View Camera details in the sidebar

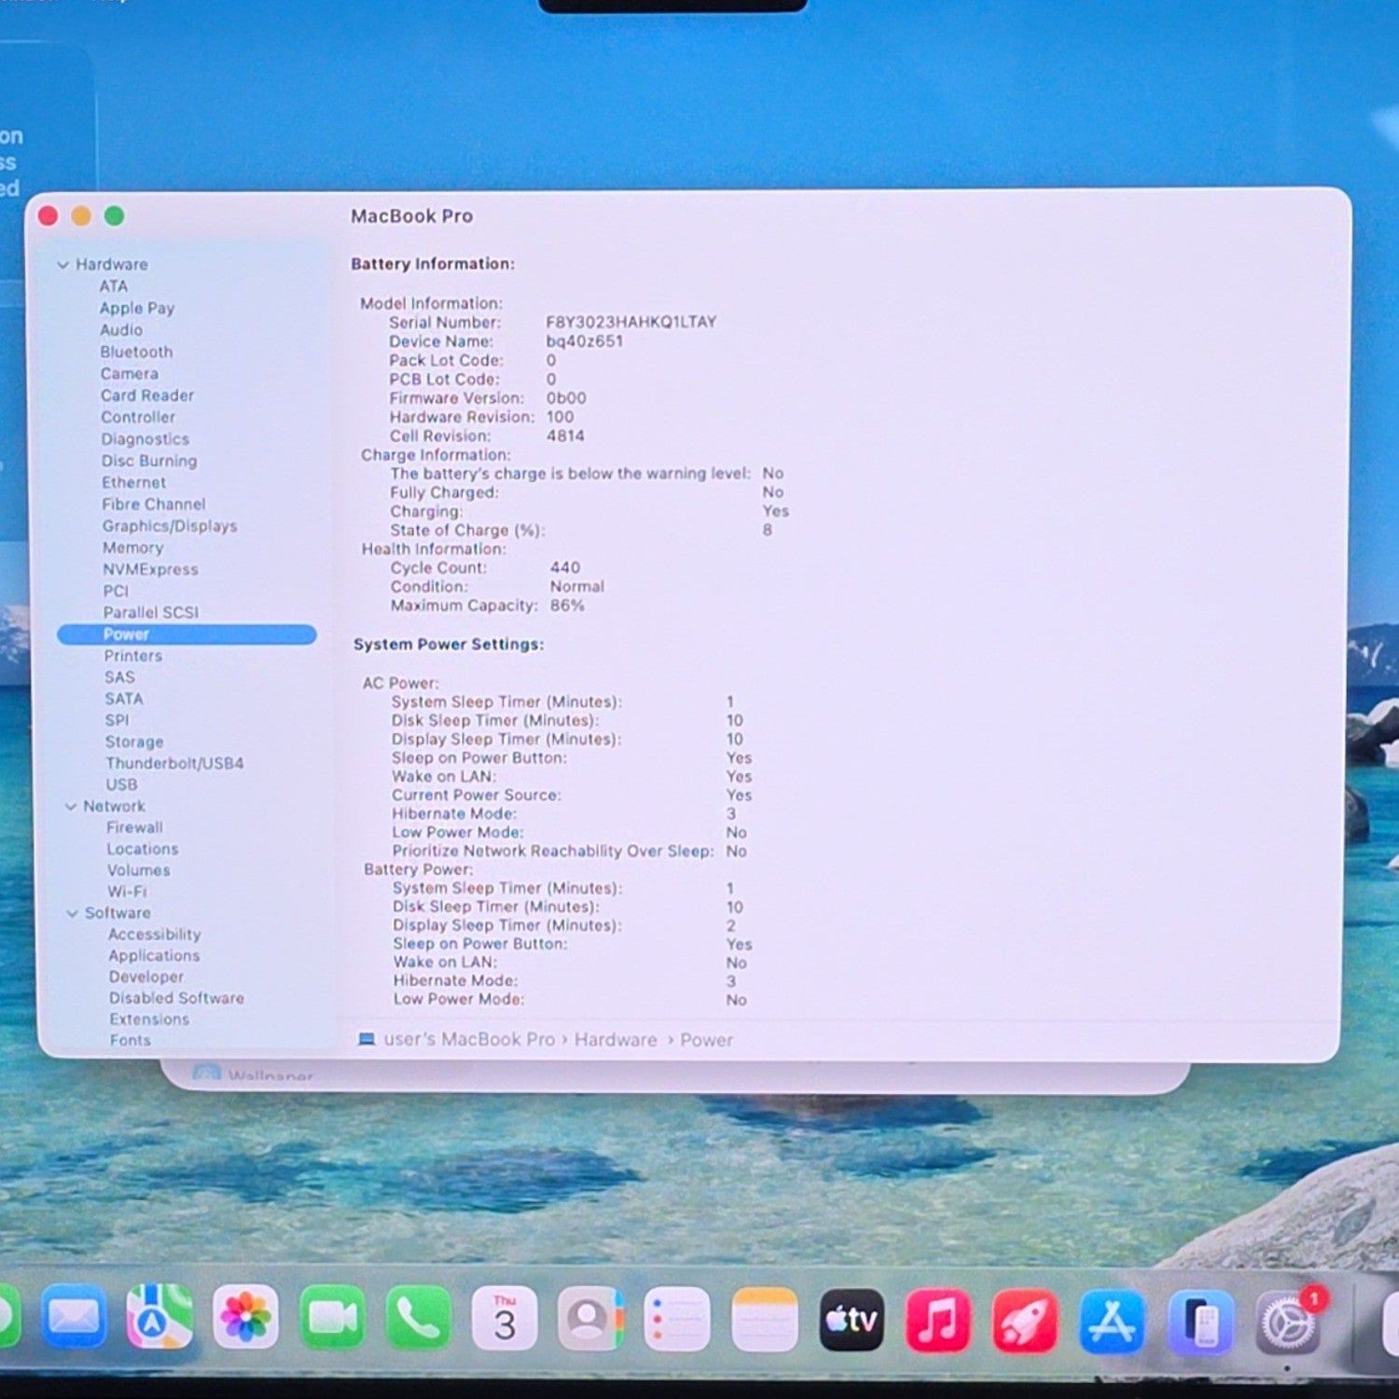[x=130, y=374]
